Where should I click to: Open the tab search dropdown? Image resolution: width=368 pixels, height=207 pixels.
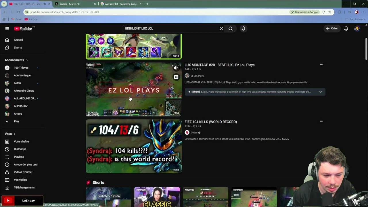pos(4,4)
